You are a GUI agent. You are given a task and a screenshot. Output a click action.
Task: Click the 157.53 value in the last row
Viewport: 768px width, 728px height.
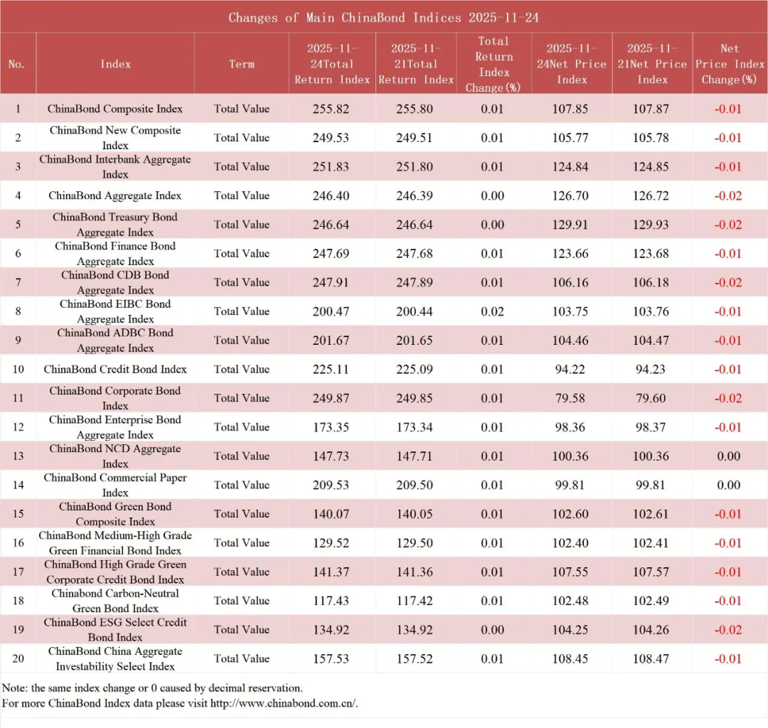[x=331, y=658]
